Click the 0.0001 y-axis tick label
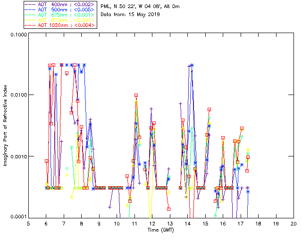This screenshot has width=302, height=242. click(18, 217)
